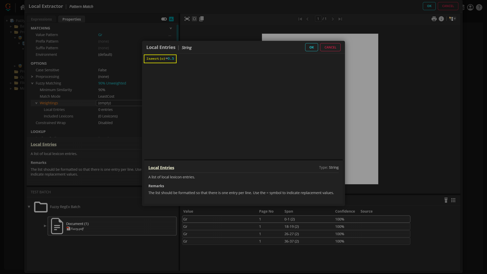487x274 pixels.
Task: Go to the last page
Action: (340, 19)
